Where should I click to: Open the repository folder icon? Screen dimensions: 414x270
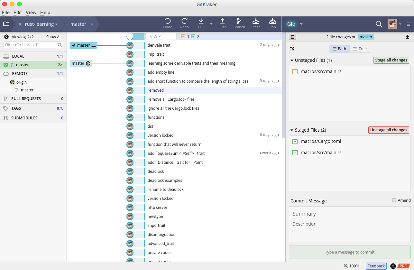(x=6, y=24)
